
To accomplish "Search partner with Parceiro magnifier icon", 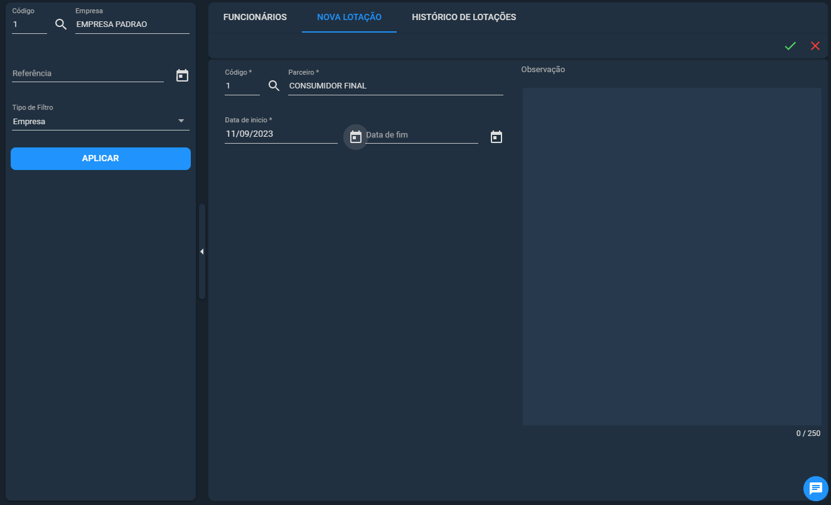I will pos(274,86).
